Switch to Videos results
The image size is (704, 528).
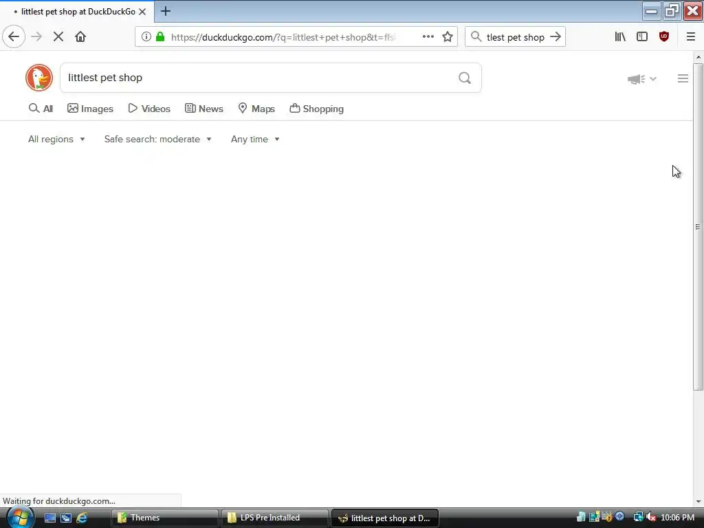pyautogui.click(x=149, y=109)
